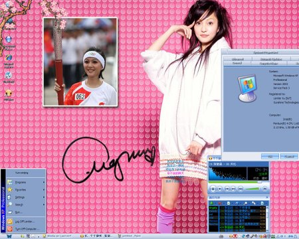Stop the current song in the player
The width and height of the screenshot is (299, 239).
(220, 189)
